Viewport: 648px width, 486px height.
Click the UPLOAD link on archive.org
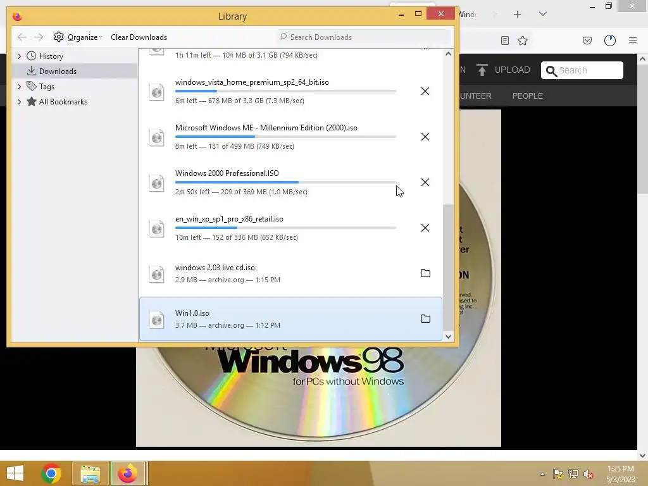click(x=503, y=70)
